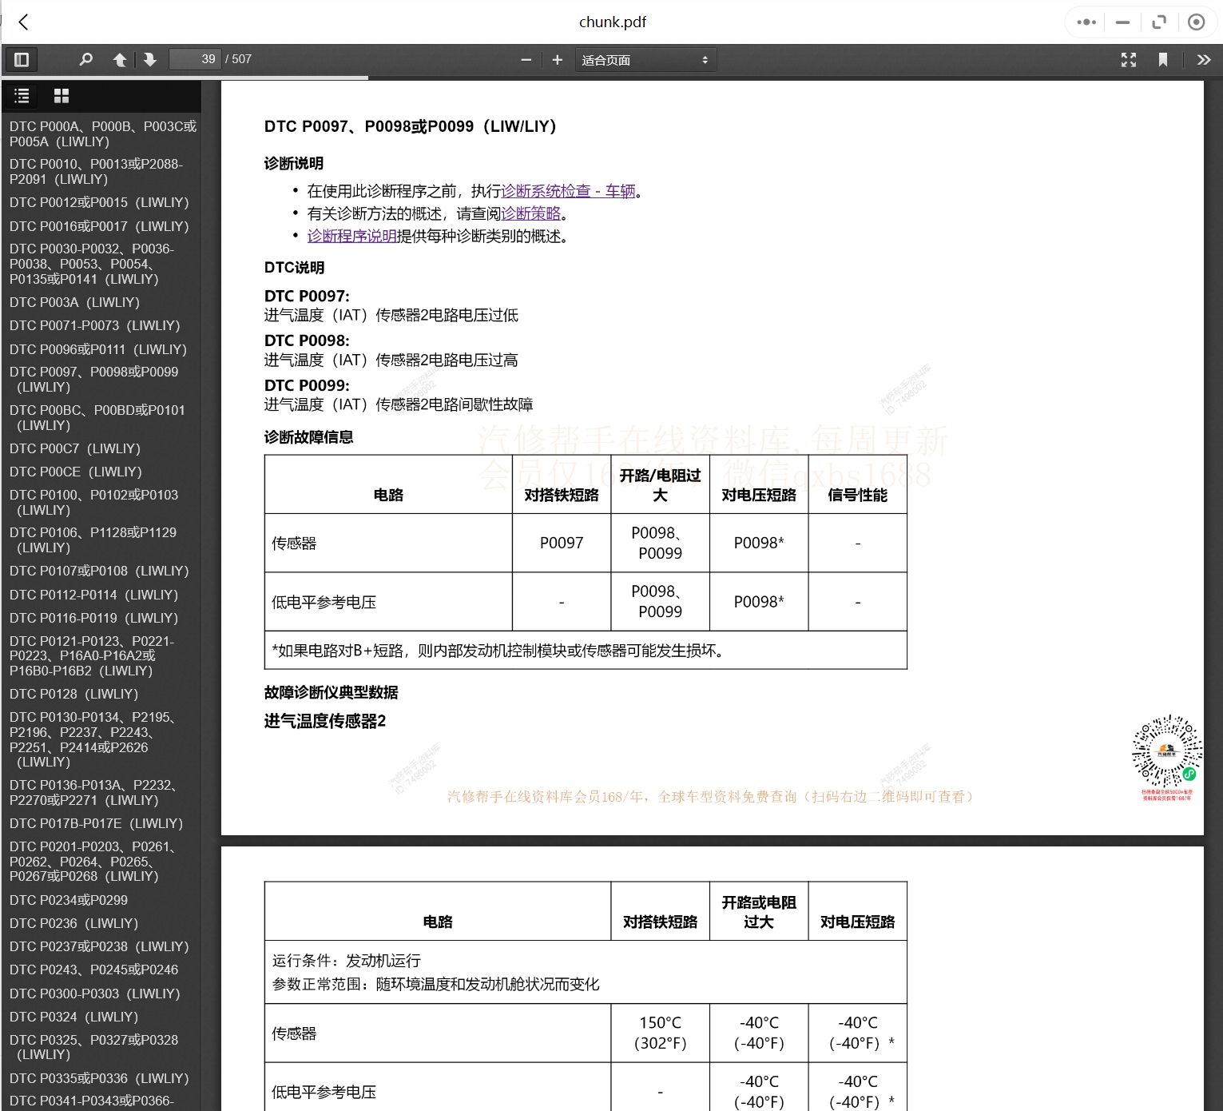Click the QR code image
Screen dimensions: 1223x1111
click(1166, 751)
